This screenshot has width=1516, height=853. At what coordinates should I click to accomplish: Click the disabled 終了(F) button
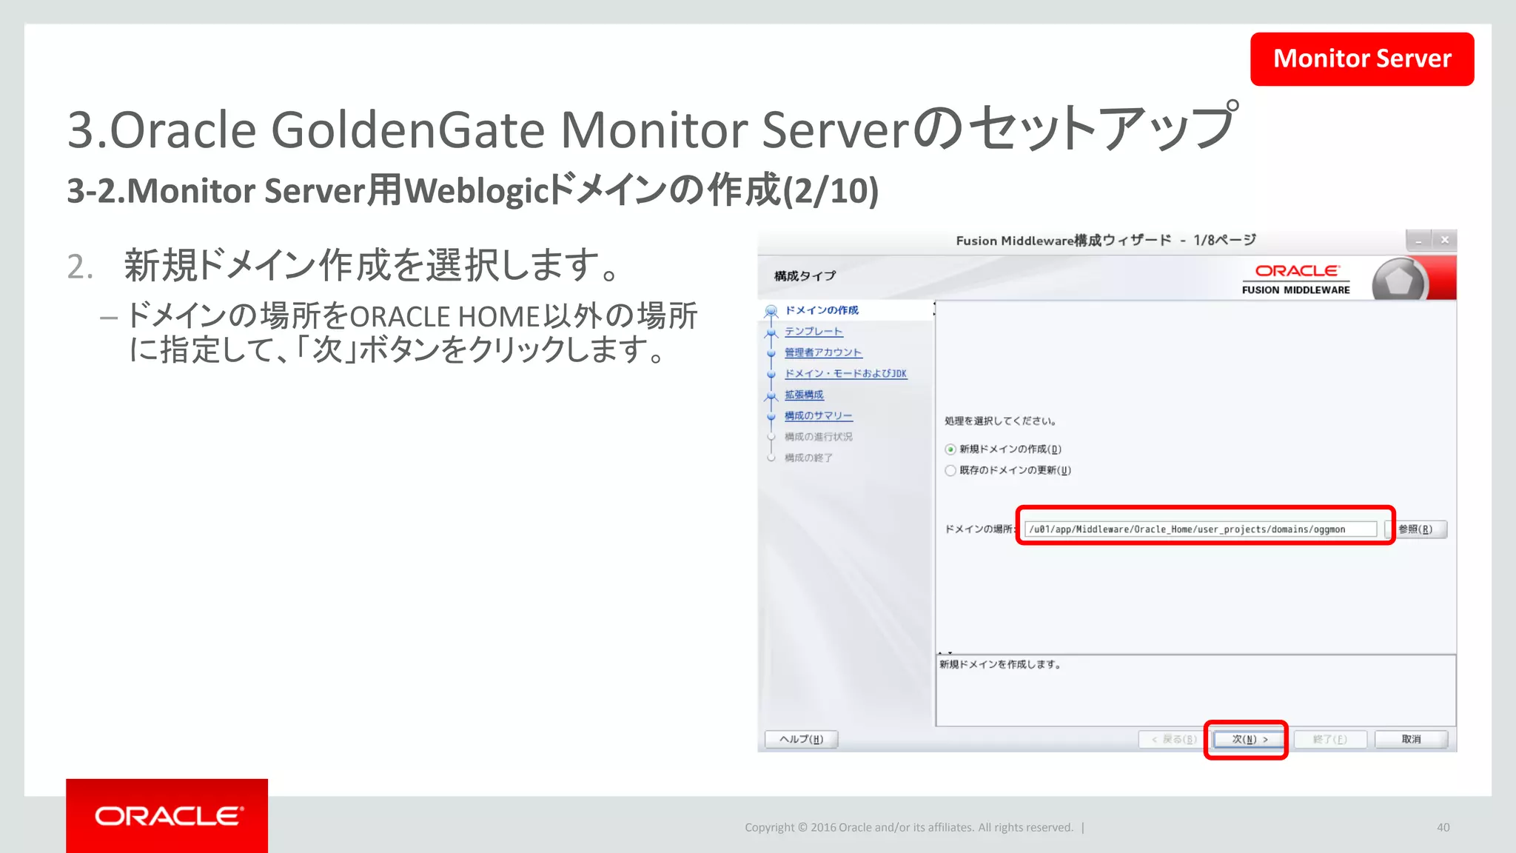tap(1330, 739)
